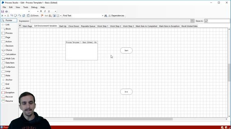Screen dimensions: 231x129
Task: Open the font color dropdown arrow
Action: click(x=55, y=11)
